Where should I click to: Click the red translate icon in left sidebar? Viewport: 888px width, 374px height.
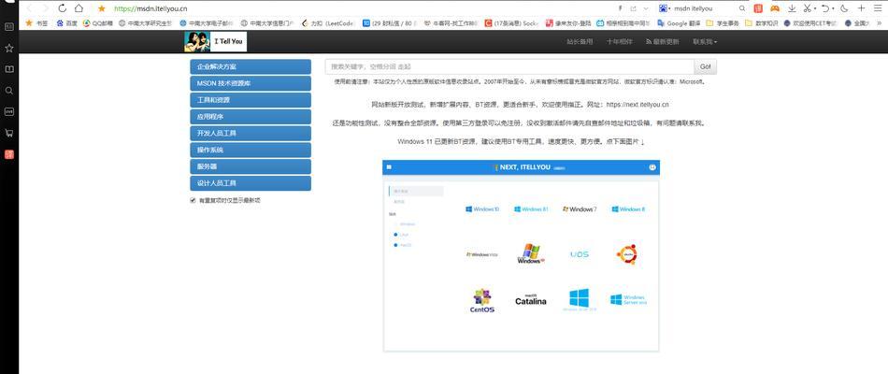point(9,154)
